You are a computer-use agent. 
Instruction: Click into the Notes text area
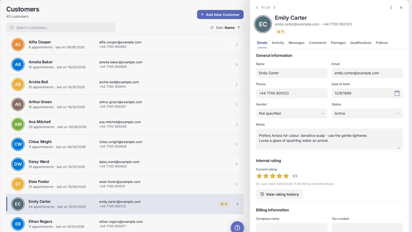329,139
